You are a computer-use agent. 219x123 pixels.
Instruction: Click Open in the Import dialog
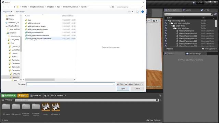coord(123,88)
